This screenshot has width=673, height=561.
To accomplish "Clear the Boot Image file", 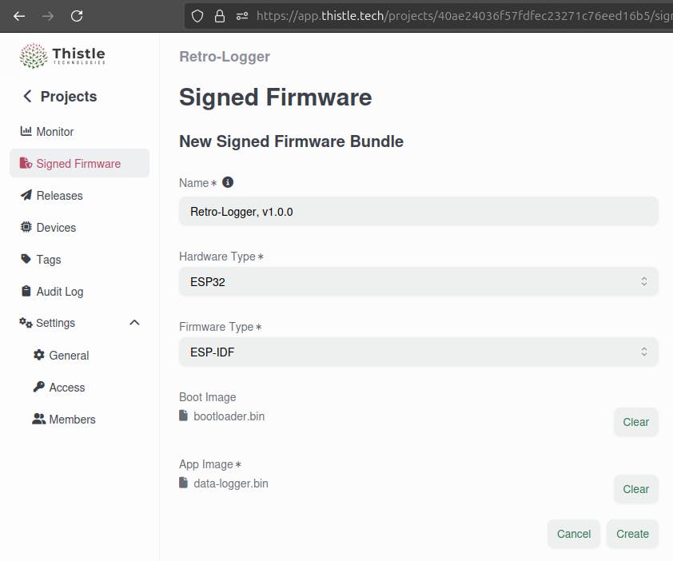I will [x=635, y=422].
